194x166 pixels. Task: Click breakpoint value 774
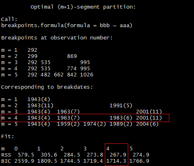(x=72, y=69)
